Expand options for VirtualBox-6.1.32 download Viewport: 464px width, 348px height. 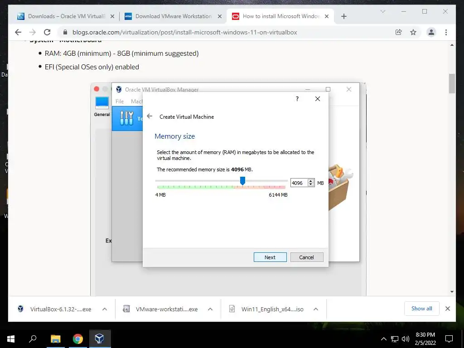(105, 309)
